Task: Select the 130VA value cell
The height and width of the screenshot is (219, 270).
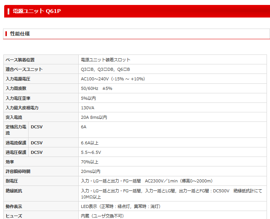Action: (173, 108)
